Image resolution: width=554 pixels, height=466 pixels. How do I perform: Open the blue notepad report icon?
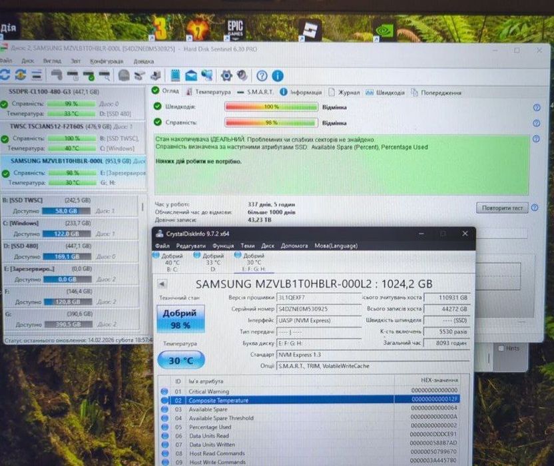coord(175,75)
